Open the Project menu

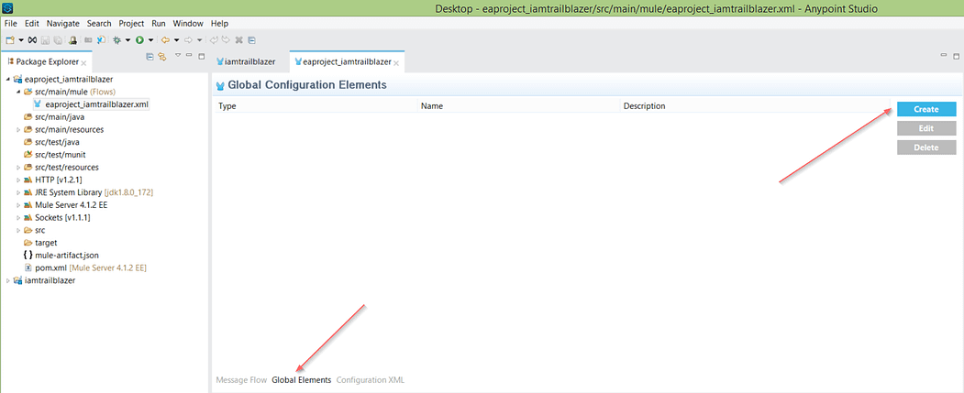[x=131, y=23]
